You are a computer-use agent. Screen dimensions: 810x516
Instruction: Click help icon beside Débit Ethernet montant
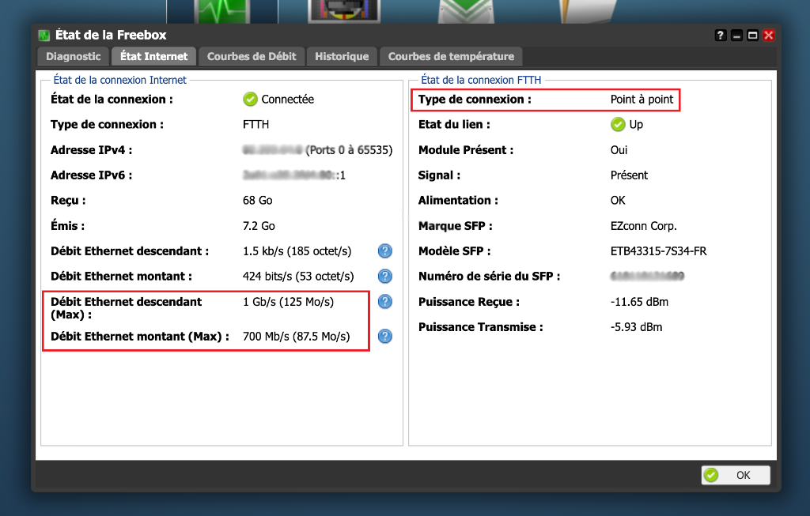point(385,277)
